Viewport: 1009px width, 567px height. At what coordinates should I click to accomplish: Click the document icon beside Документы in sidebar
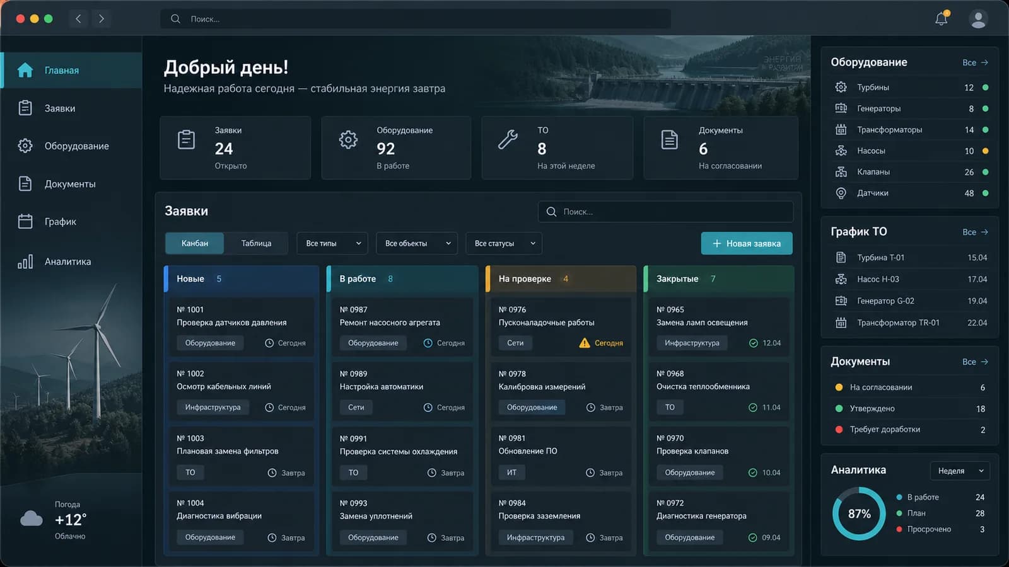[25, 183]
